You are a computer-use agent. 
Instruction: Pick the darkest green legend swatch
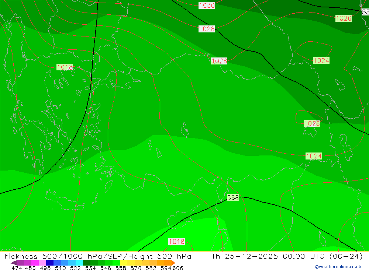coord(87,263)
